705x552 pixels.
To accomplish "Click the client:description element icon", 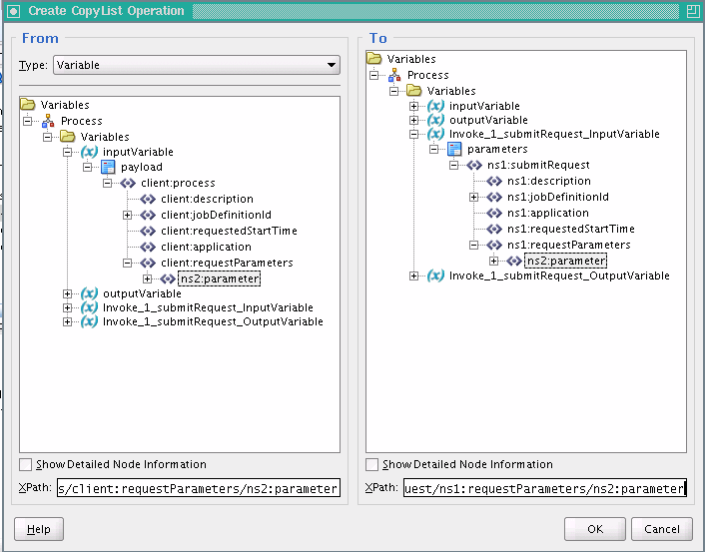I will coord(148,199).
